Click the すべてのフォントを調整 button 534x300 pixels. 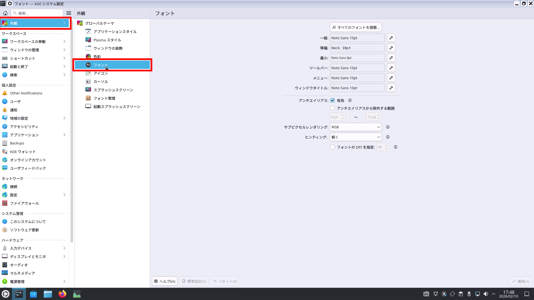[356, 27]
